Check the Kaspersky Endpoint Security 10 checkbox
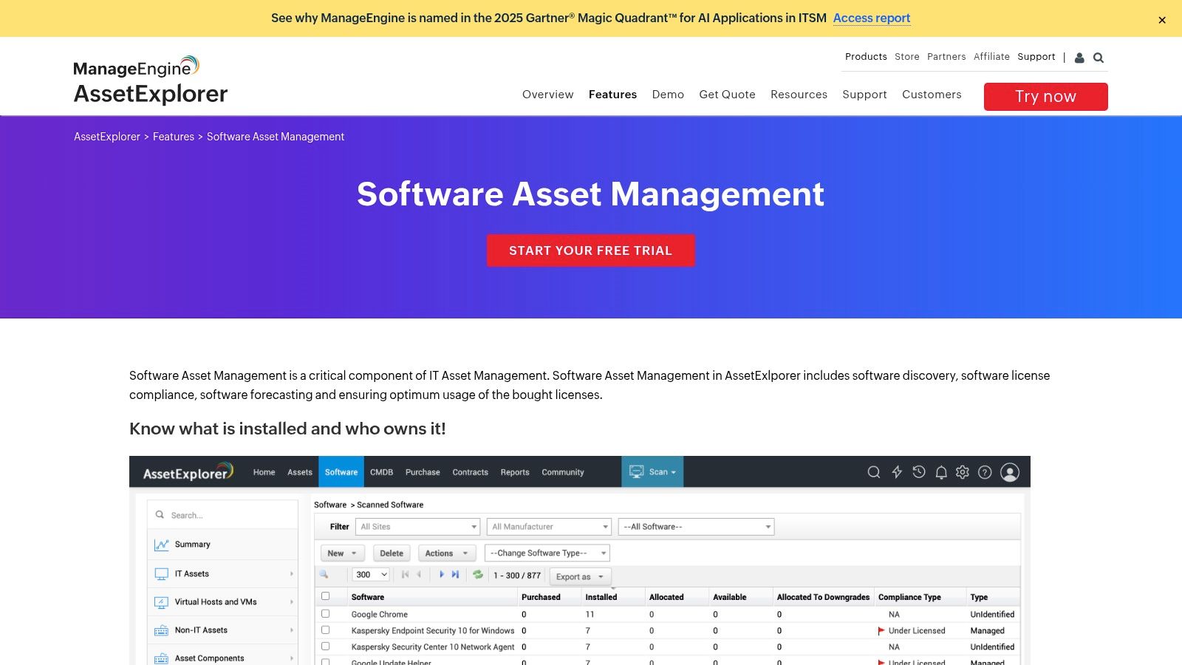 (x=326, y=630)
